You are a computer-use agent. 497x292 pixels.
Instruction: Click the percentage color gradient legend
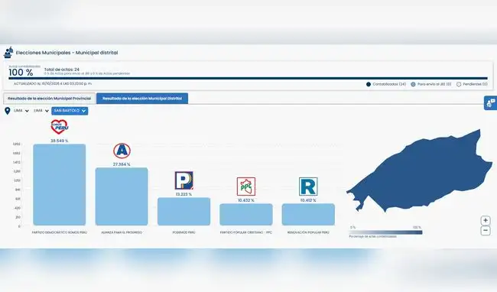click(385, 232)
